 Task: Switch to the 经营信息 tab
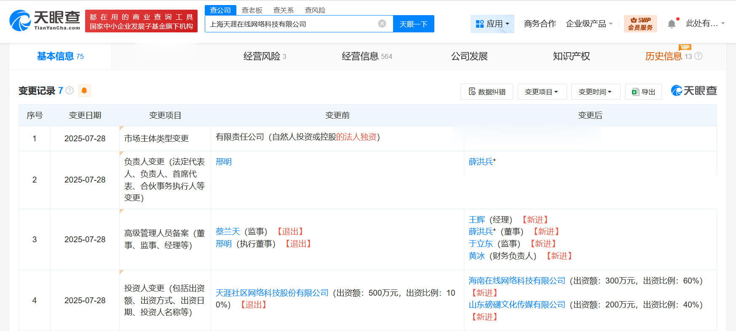367,56
